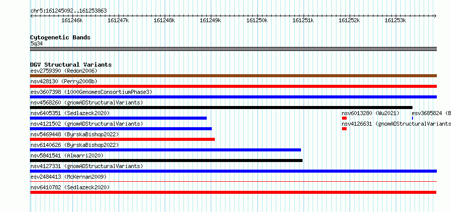Select the red nsv6410782 Sedlazeck2020 bar
This screenshot has width=451, height=212.
[233, 192]
